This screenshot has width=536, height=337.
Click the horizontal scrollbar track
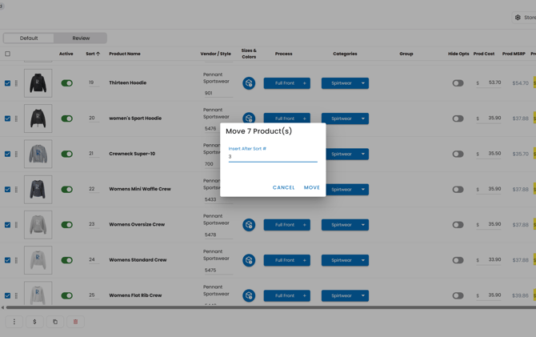pos(270,307)
